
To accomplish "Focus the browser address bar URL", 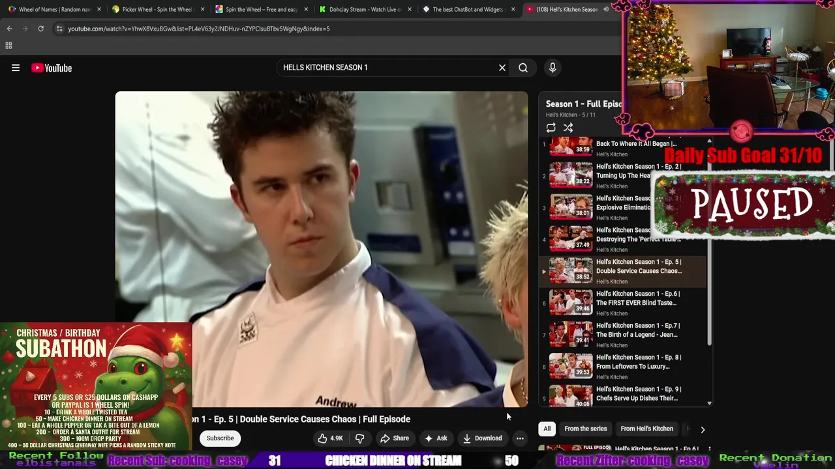I will 198,29.
